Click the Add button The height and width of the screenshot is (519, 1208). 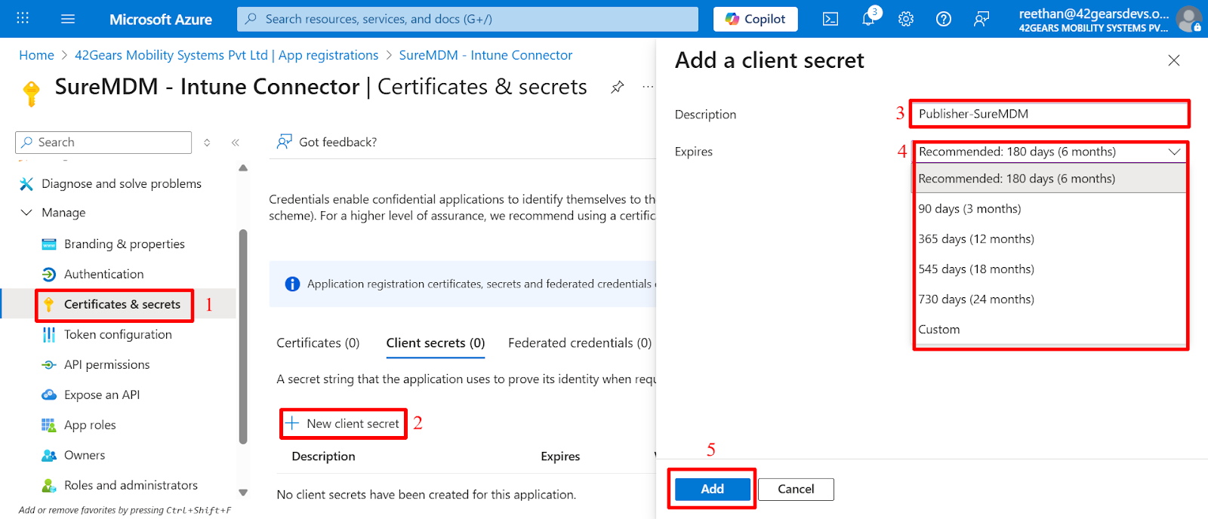pos(712,489)
